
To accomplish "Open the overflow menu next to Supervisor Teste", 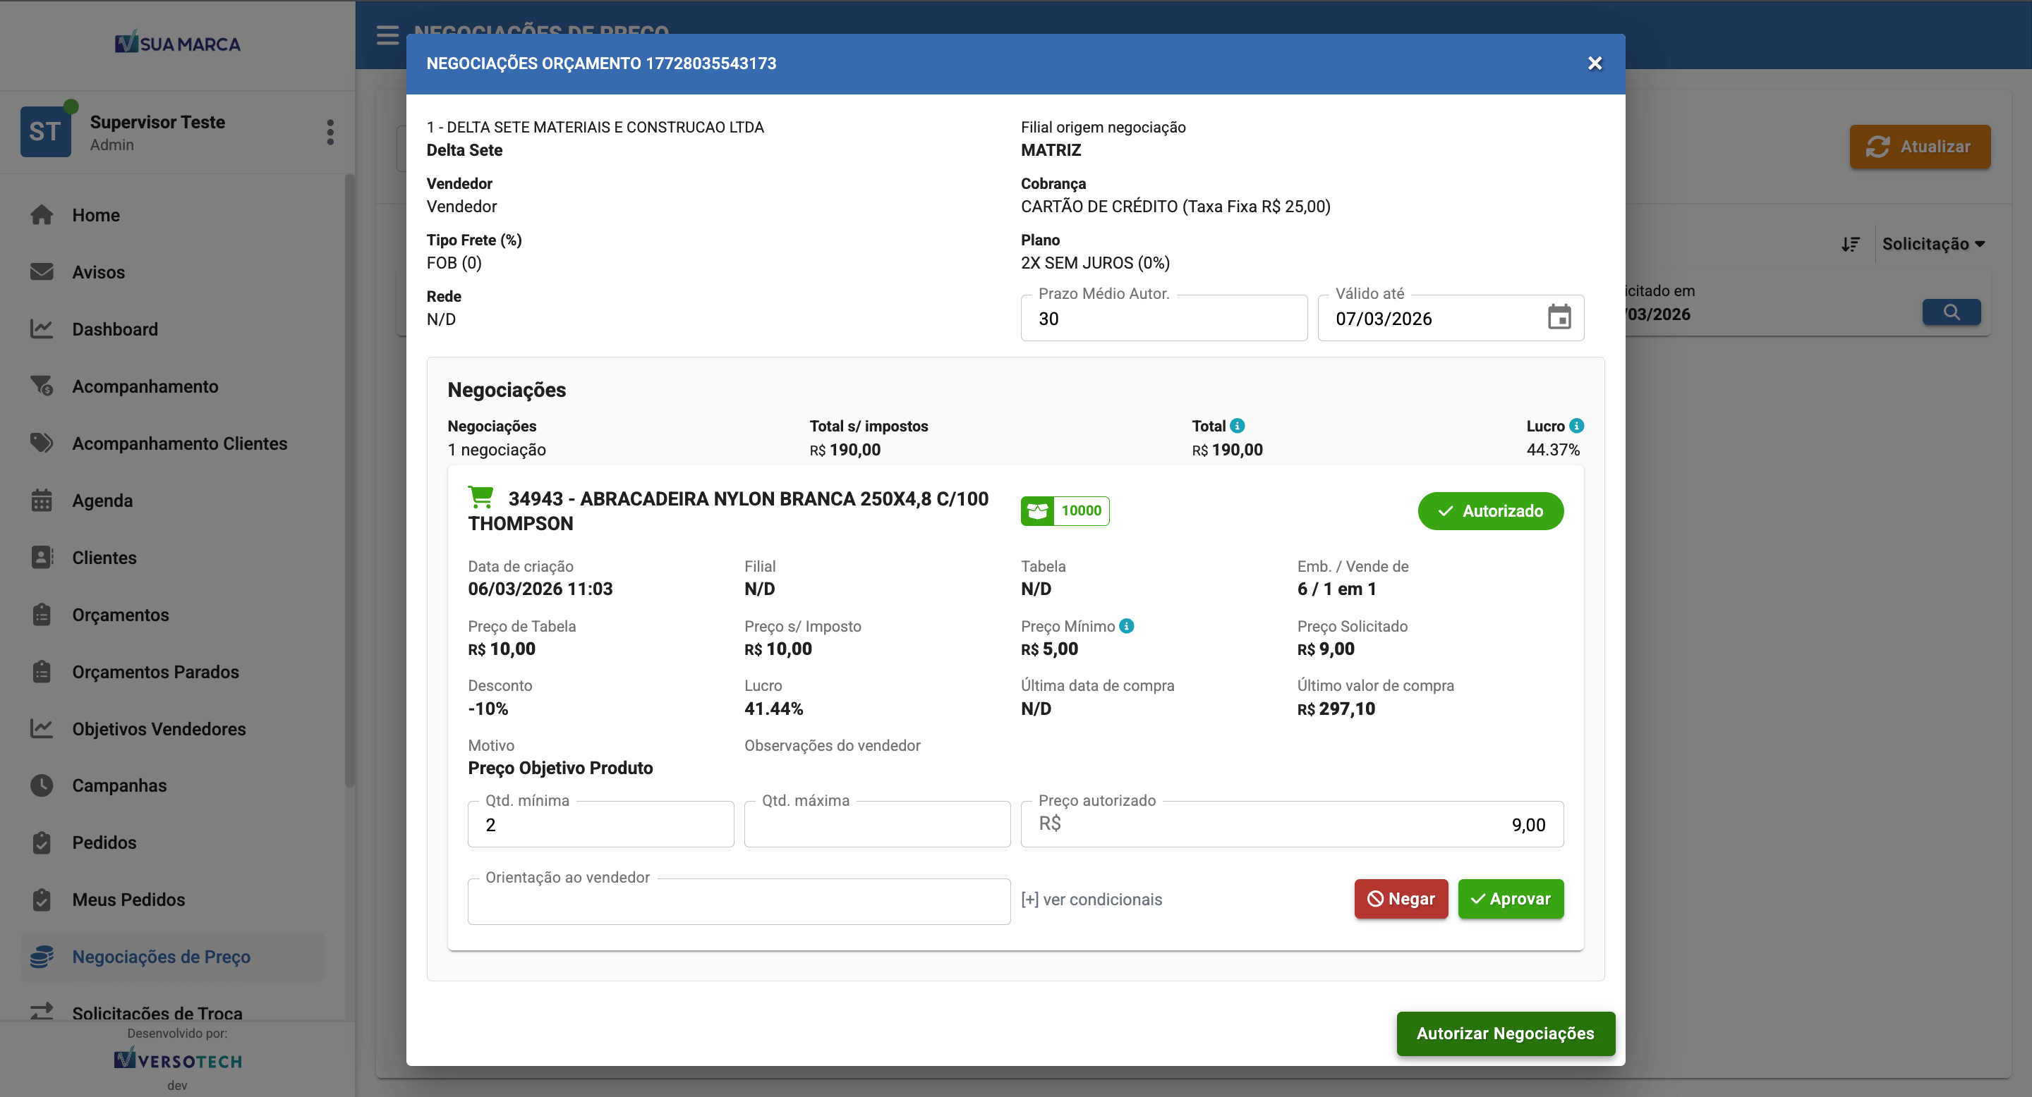I will (x=329, y=132).
